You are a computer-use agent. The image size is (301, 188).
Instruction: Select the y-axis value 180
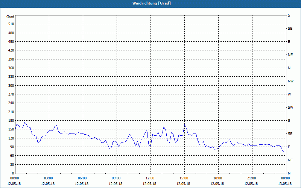coord(11,121)
